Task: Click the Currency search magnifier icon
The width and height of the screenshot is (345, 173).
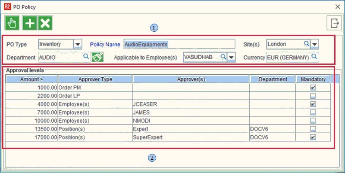Action: coord(314,57)
